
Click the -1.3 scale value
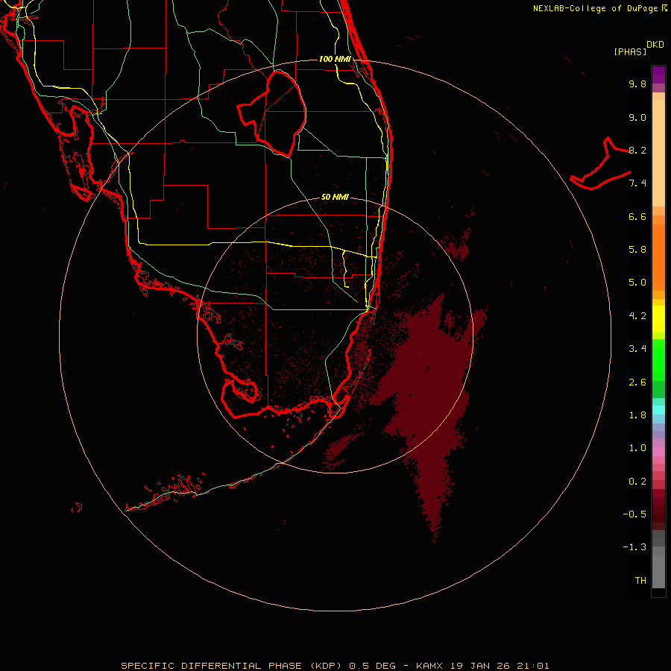pyautogui.click(x=634, y=547)
